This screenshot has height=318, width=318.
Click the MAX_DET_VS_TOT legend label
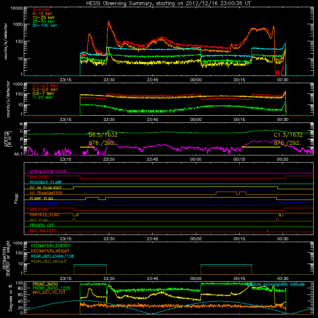48,292
